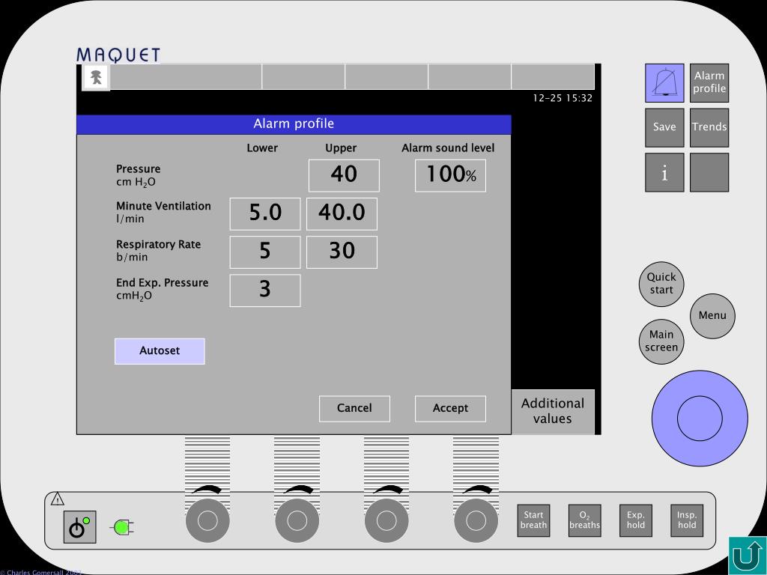Open the Alarm profile fixed key
The height and width of the screenshot is (575, 767).
pos(709,83)
